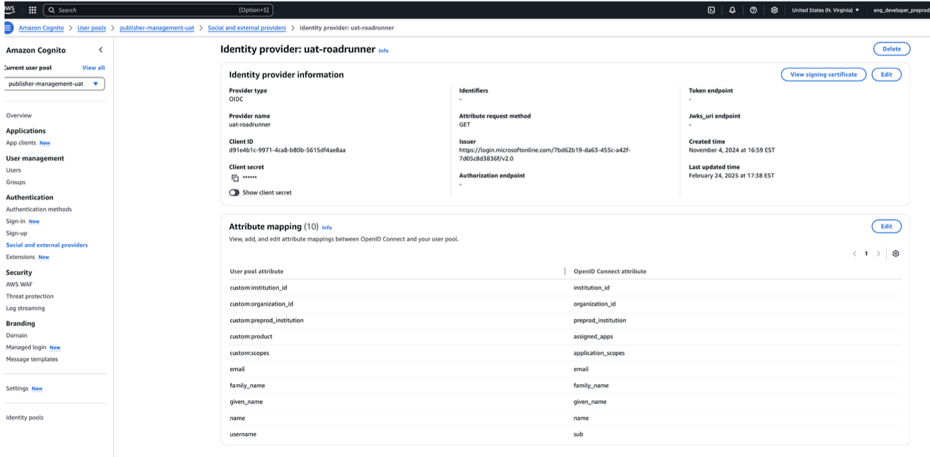Click the Issuer URL text
930x457 pixels.
click(x=545, y=154)
